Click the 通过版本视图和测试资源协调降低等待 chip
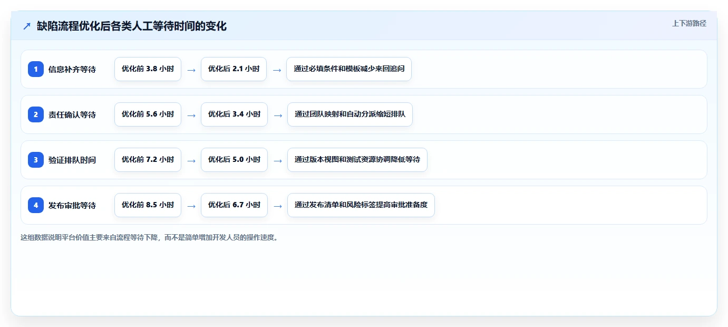Viewport: 728px width, 327px height. 357,160
